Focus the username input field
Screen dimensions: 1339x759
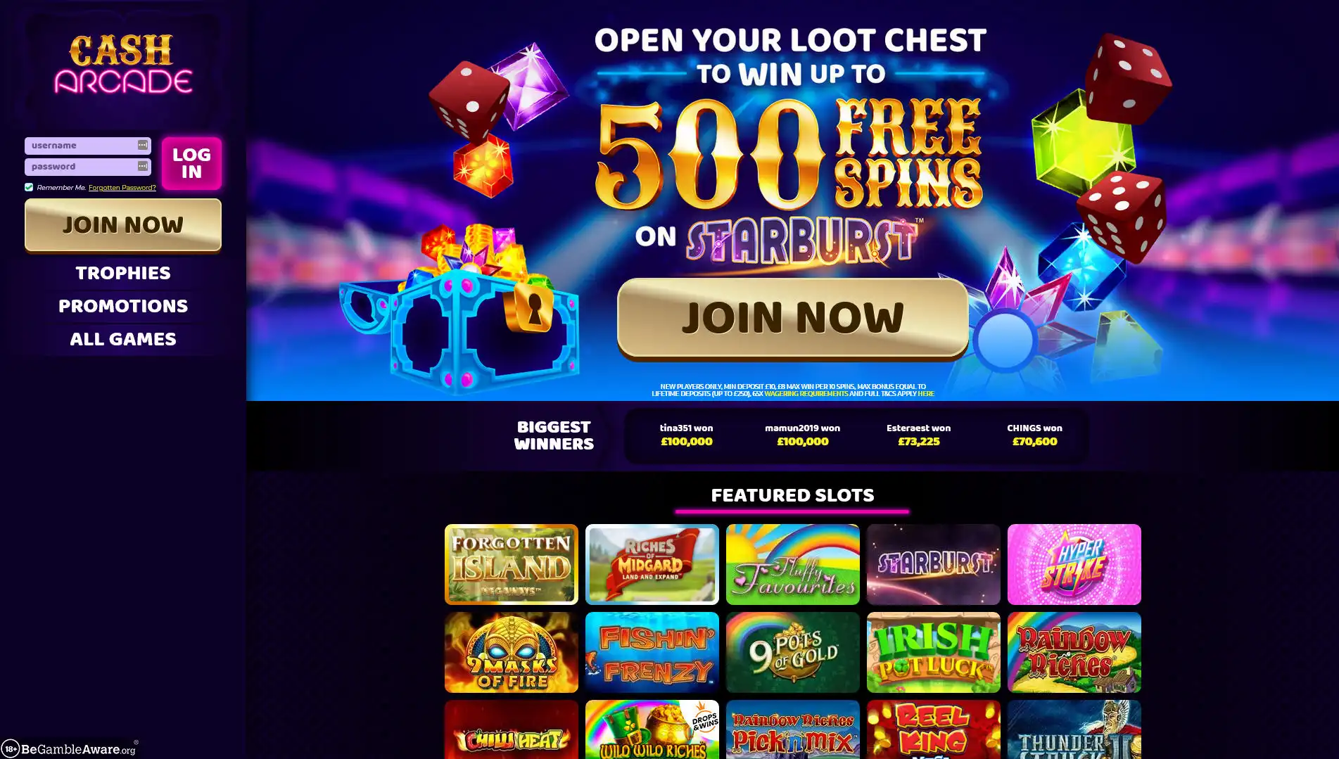80,145
